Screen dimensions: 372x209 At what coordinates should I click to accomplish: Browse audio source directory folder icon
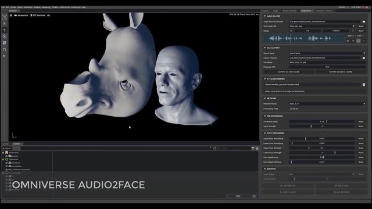(x=364, y=21)
